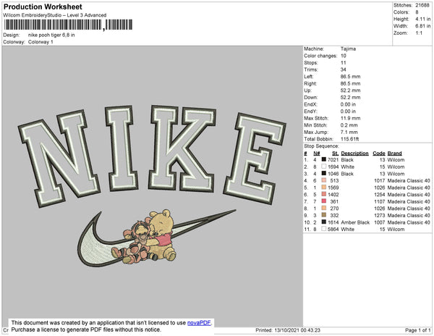Click the 'Wilcom EmbroideryStudio – Level 3 Advanced' subtitle
This screenshot has width=434, height=336.
[55, 15]
